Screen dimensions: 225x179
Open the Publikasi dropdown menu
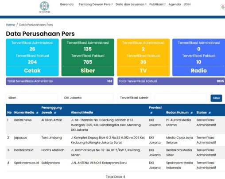[157, 4]
